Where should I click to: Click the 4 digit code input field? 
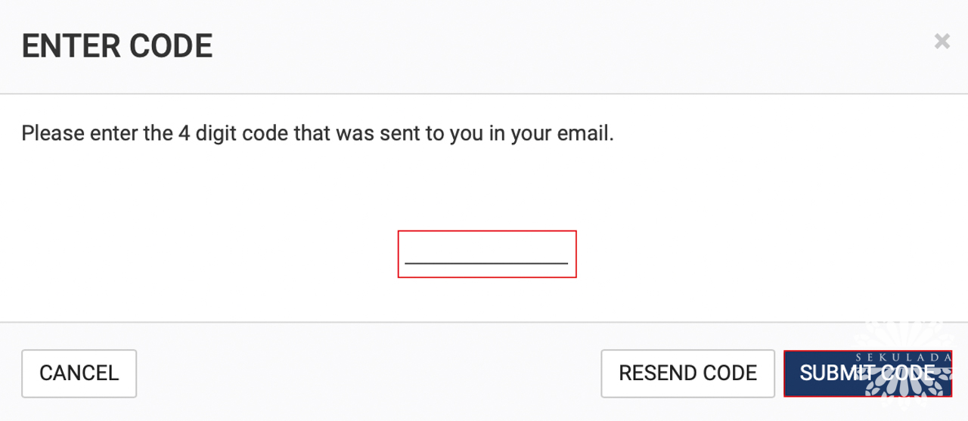487,254
